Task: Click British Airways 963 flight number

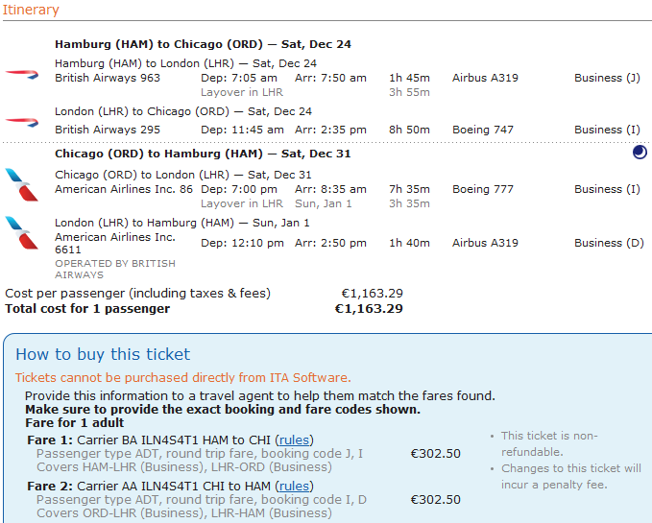Action: click(108, 78)
